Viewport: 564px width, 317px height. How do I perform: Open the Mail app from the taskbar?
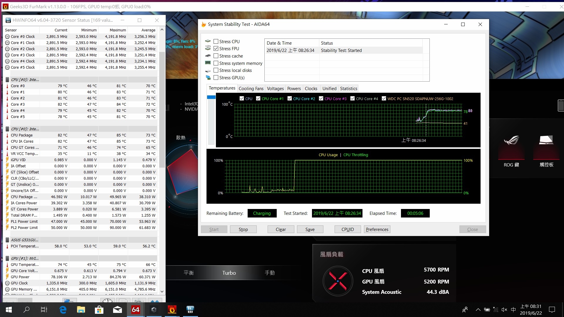[117, 310]
